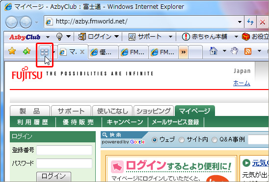Open the 赤ちゃん本舗 dropdown arrow
The height and width of the screenshot is (182, 269).
click(x=236, y=37)
